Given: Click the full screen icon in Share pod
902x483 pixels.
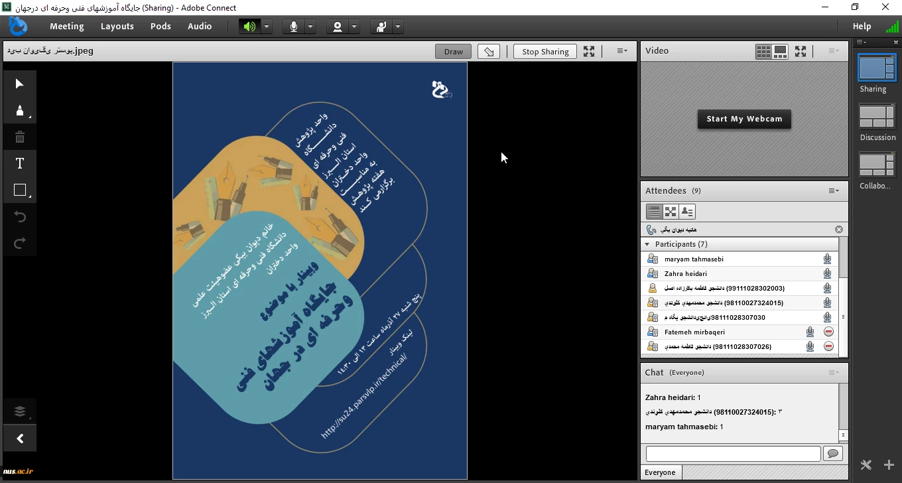Looking at the screenshot, I should click(x=589, y=51).
